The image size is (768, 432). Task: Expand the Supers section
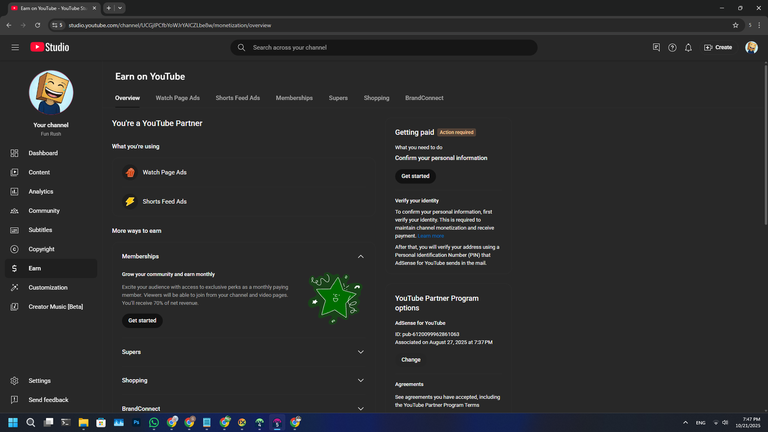click(360, 352)
